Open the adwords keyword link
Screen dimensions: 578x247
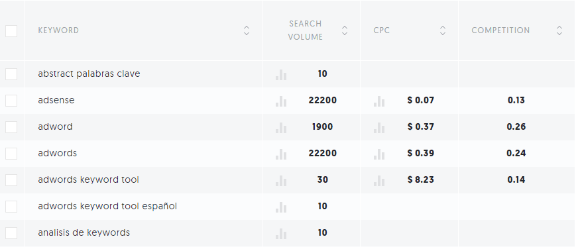click(x=58, y=153)
